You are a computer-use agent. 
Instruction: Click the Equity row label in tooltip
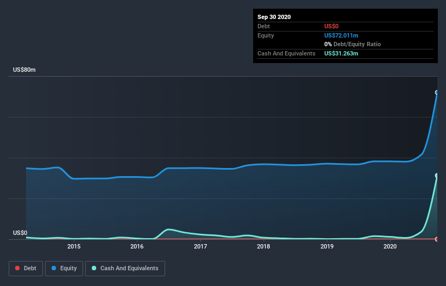[x=266, y=35]
